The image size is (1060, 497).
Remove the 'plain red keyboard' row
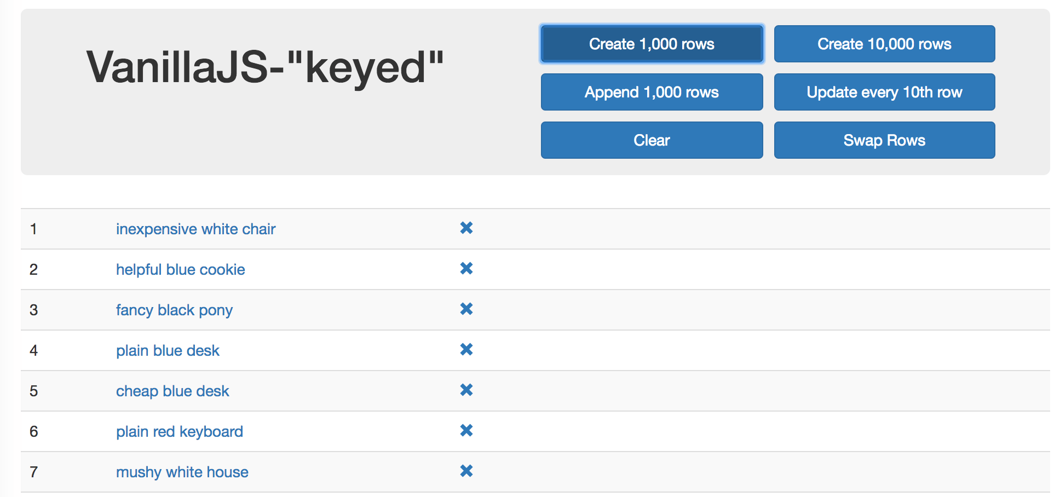coord(466,431)
